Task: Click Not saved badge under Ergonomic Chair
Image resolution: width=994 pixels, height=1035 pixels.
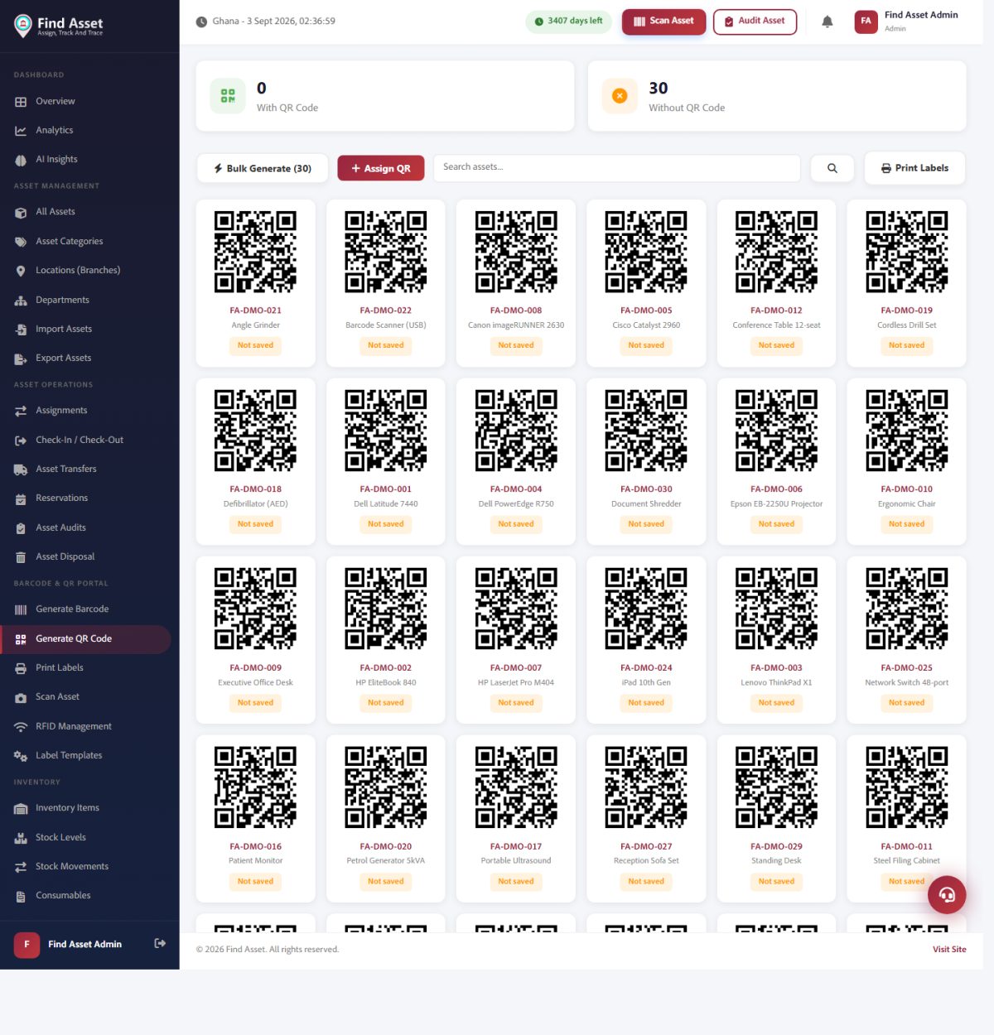Action: [906, 524]
